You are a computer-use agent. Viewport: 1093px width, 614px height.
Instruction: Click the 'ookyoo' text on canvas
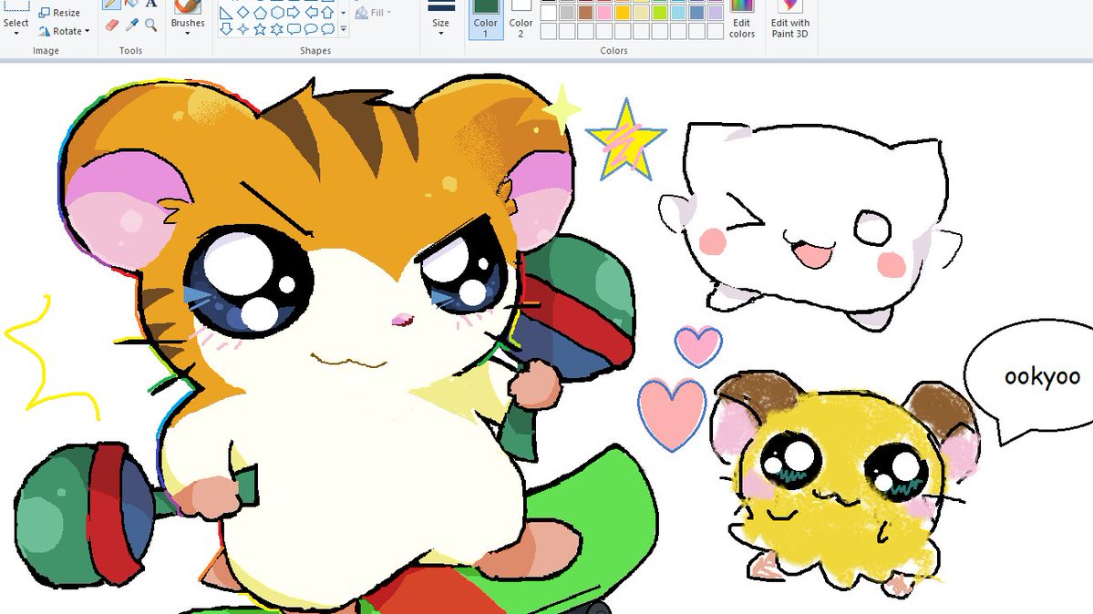1042,376
